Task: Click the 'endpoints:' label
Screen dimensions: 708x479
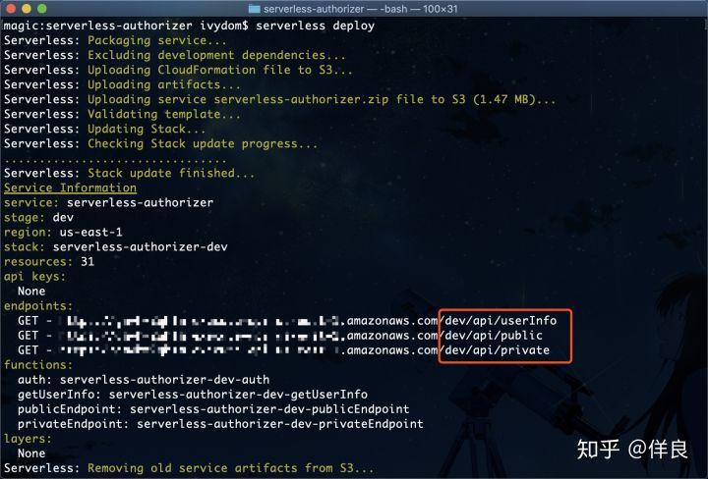Action: click(x=38, y=306)
